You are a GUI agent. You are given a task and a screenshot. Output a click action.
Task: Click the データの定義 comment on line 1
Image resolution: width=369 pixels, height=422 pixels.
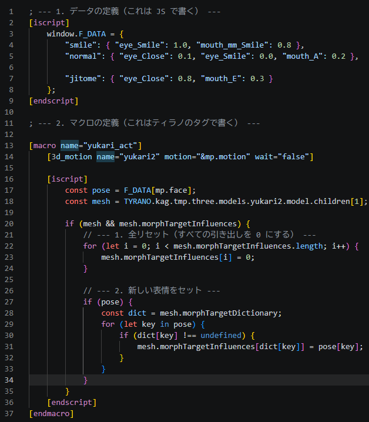click(x=125, y=12)
